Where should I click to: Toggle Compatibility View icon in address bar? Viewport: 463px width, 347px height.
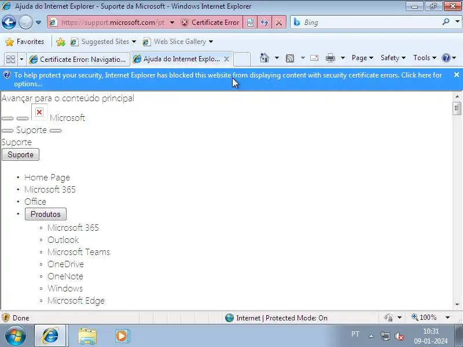(250, 23)
